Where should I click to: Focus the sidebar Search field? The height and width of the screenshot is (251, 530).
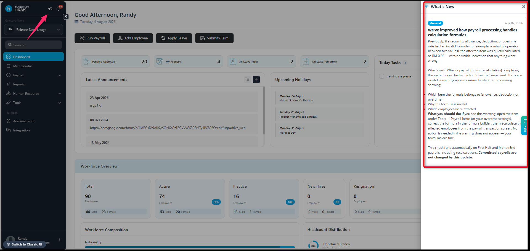tap(33, 45)
